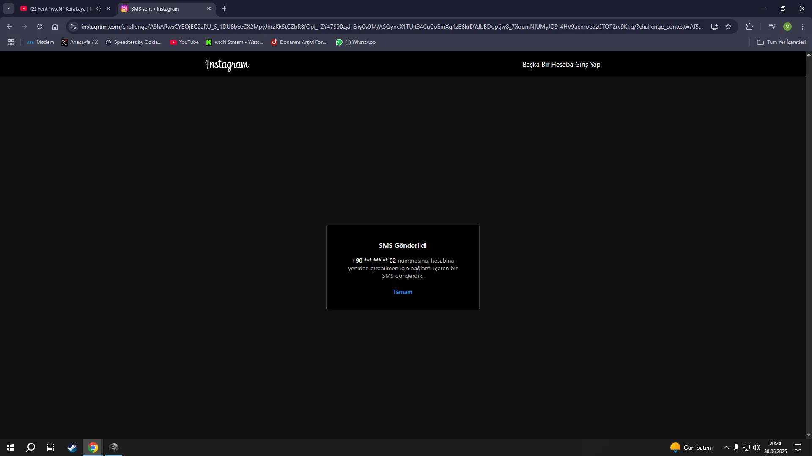Mute the YouTube tab audio
The height and width of the screenshot is (456, 812).
tap(98, 8)
